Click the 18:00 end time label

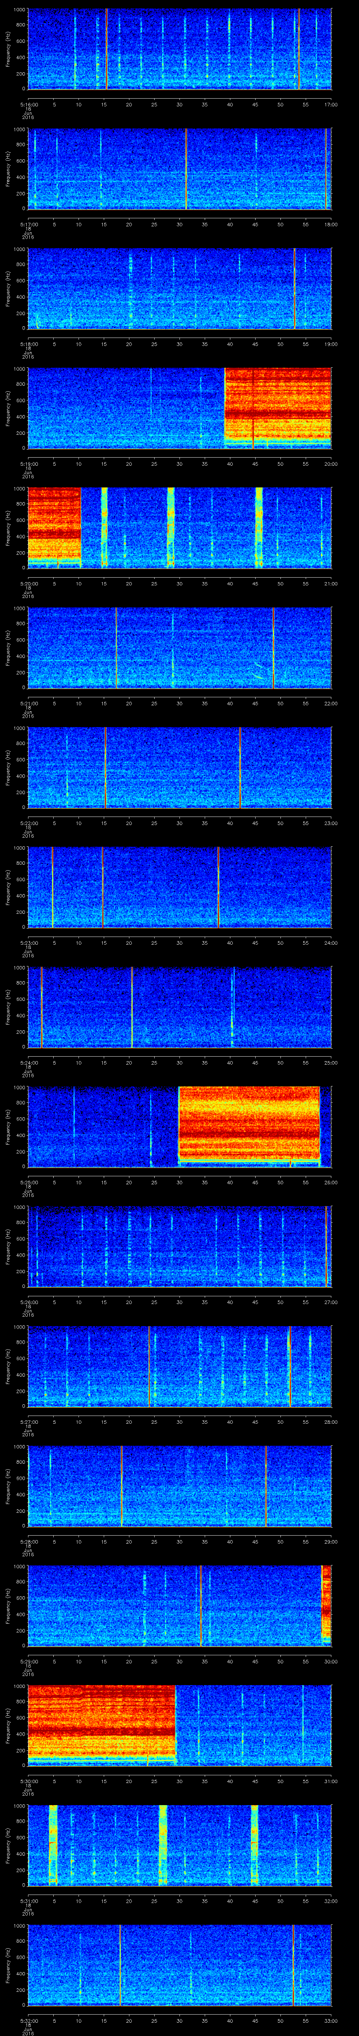click(331, 225)
